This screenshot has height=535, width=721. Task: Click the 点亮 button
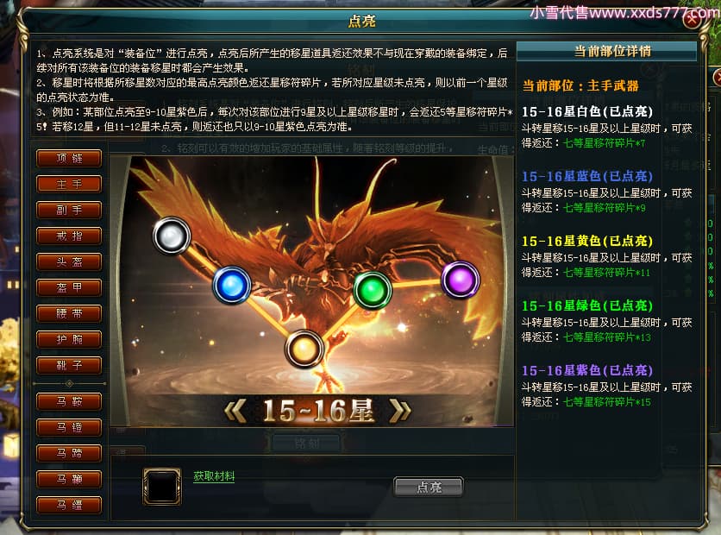428,488
